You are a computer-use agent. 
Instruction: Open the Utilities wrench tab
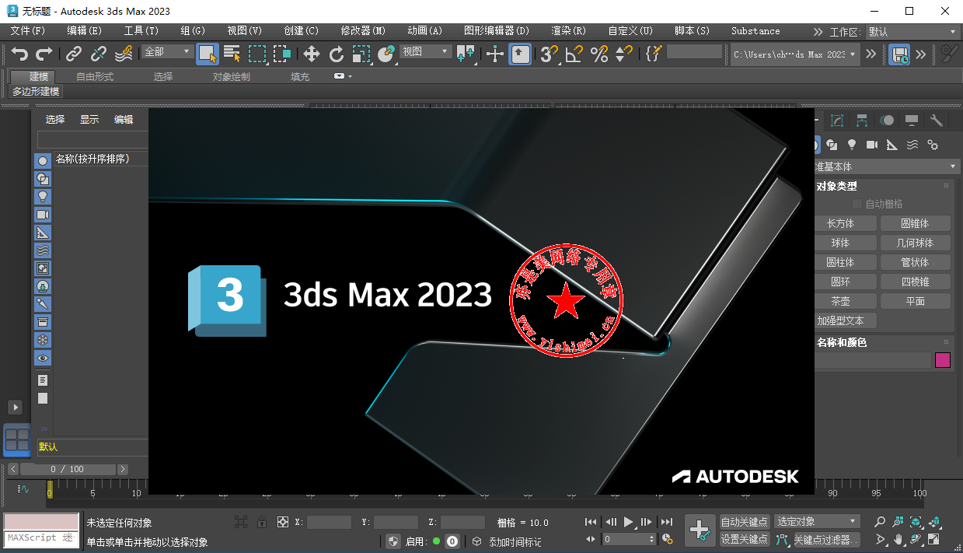click(x=937, y=121)
